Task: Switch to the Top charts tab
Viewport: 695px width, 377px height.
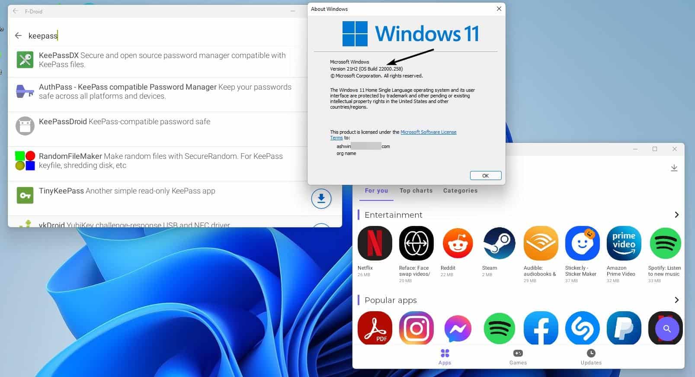Action: (x=416, y=190)
